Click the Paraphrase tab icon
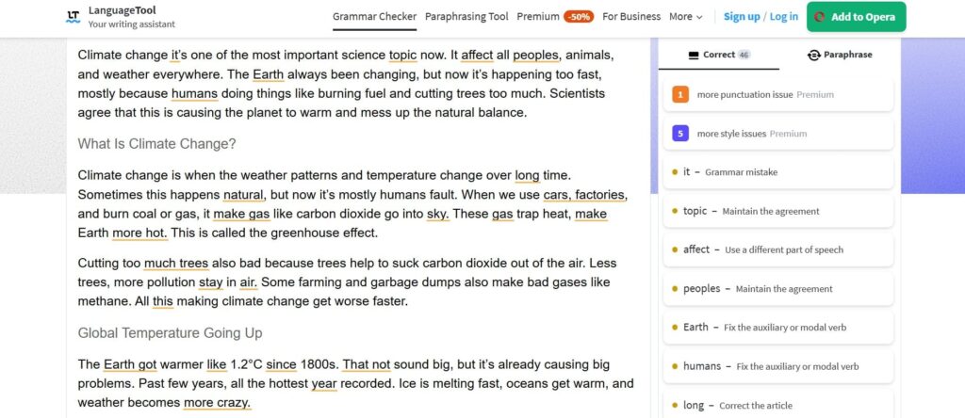Viewport: 965px width, 418px height. click(x=813, y=55)
